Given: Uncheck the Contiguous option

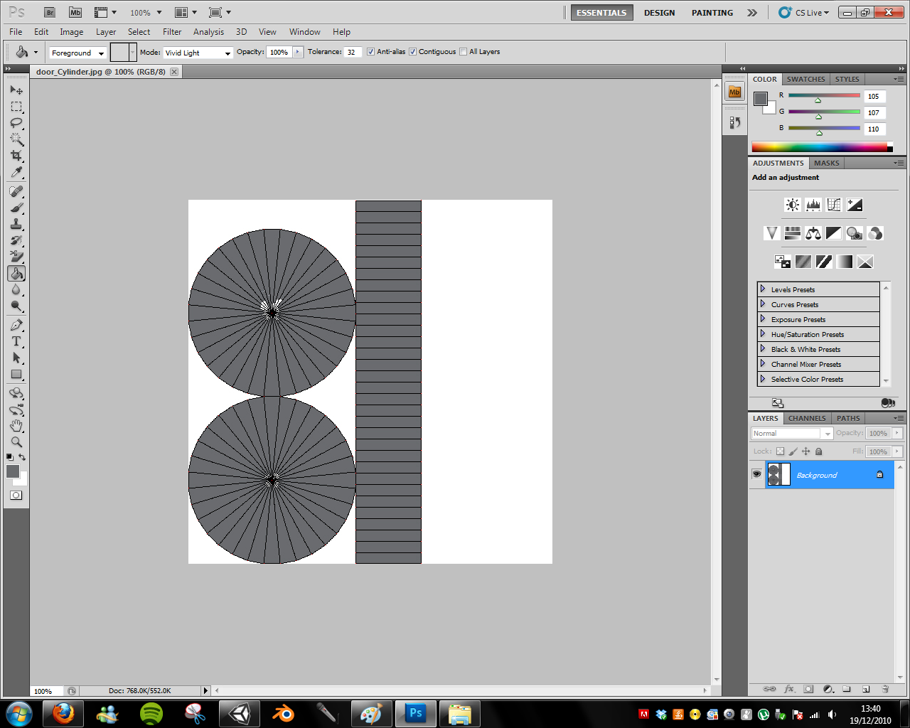Looking at the screenshot, I should coord(412,52).
